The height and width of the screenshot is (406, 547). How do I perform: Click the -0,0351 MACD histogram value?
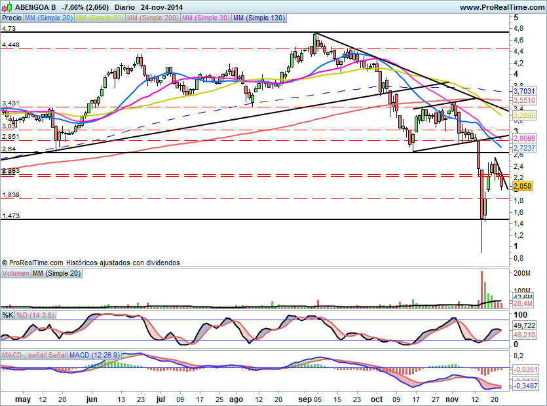(x=525, y=369)
